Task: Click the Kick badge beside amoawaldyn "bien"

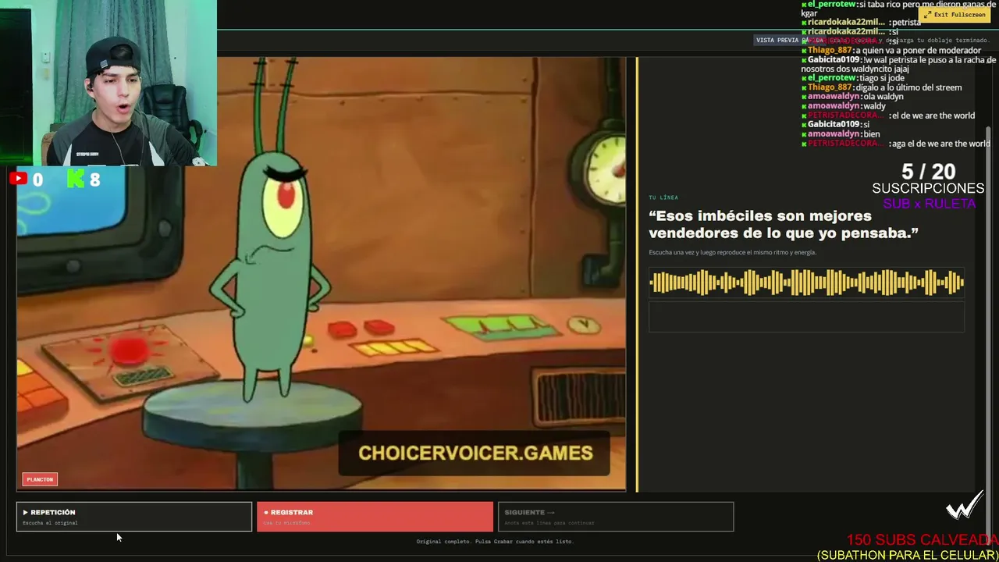Action: tap(804, 134)
